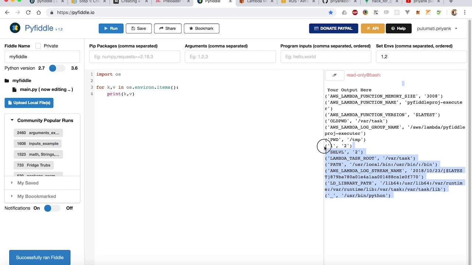Go back using the browser back arrow
The height and width of the screenshot is (265, 472).
[x=7, y=13]
